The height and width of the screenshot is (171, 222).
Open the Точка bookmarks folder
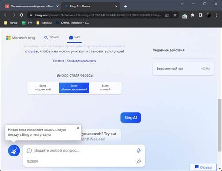tap(11, 23)
